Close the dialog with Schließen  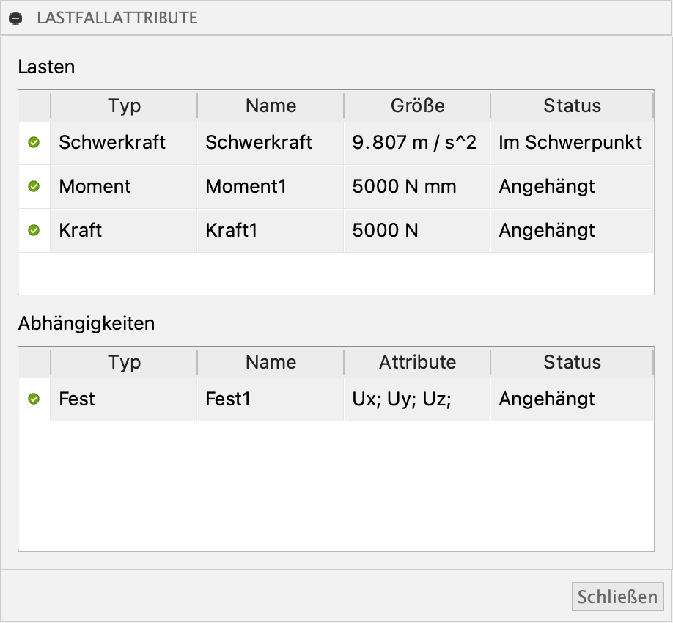[617, 597]
